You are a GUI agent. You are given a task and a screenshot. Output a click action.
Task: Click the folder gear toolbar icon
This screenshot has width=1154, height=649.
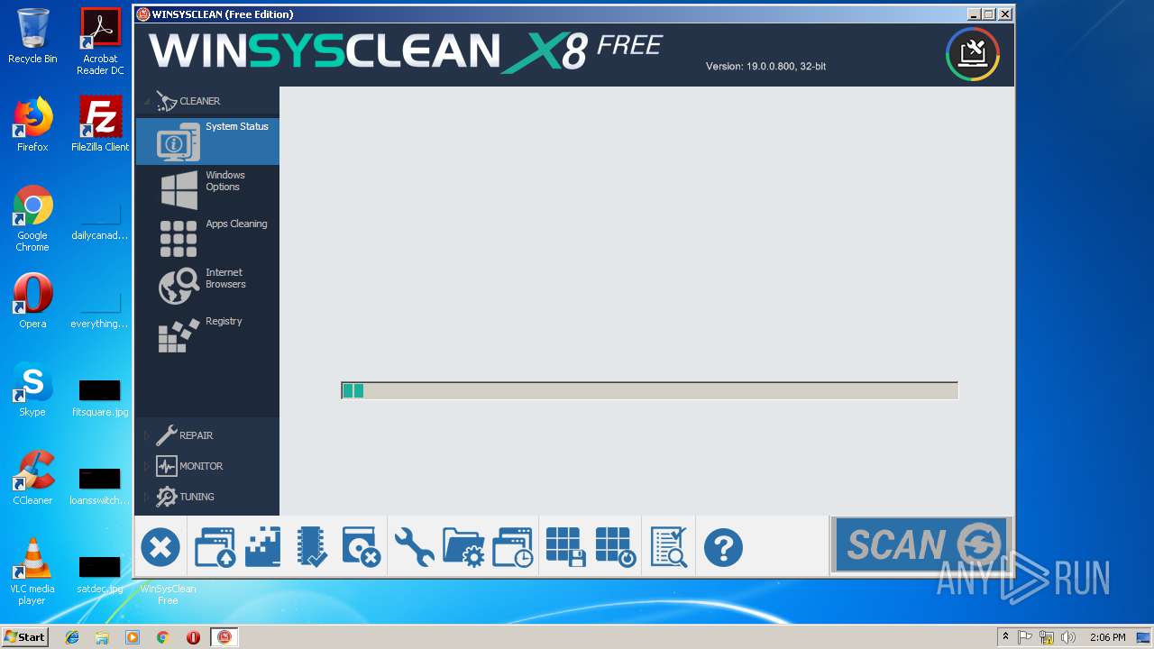tap(463, 547)
